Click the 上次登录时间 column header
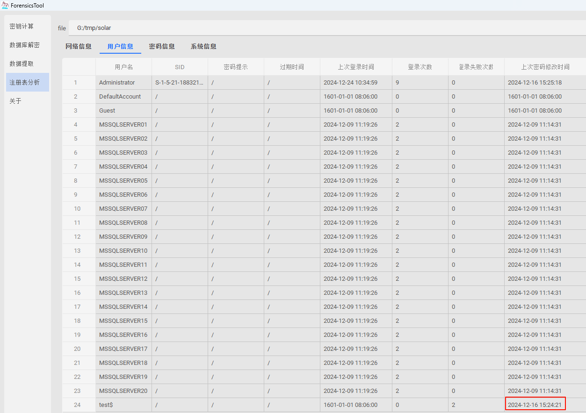 (356, 67)
